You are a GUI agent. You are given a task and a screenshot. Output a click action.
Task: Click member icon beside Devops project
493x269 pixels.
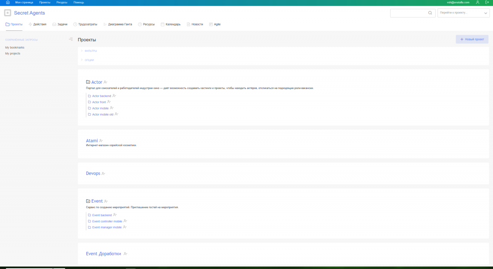(103, 174)
